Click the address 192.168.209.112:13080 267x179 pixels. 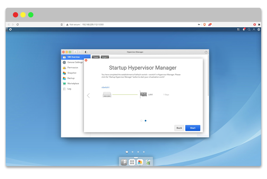(x=93, y=24)
